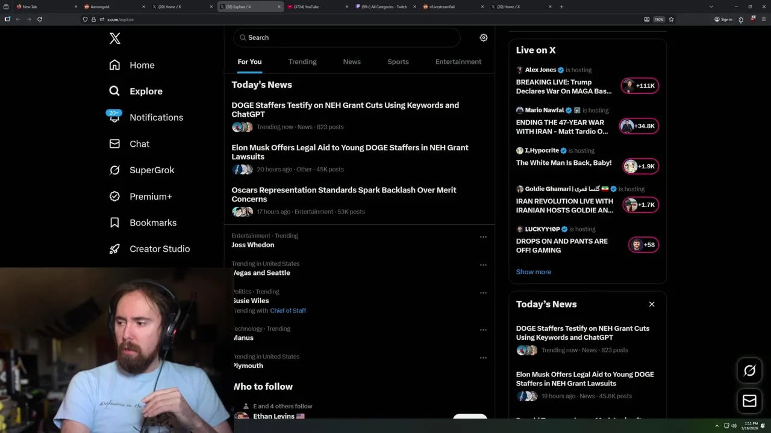Open the Susie Wiles trend
The height and width of the screenshot is (433, 771).
[251, 301]
